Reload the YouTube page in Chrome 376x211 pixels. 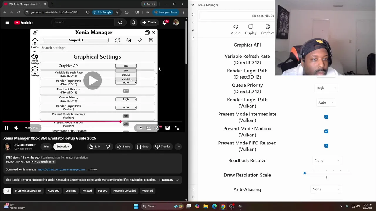click(19, 12)
